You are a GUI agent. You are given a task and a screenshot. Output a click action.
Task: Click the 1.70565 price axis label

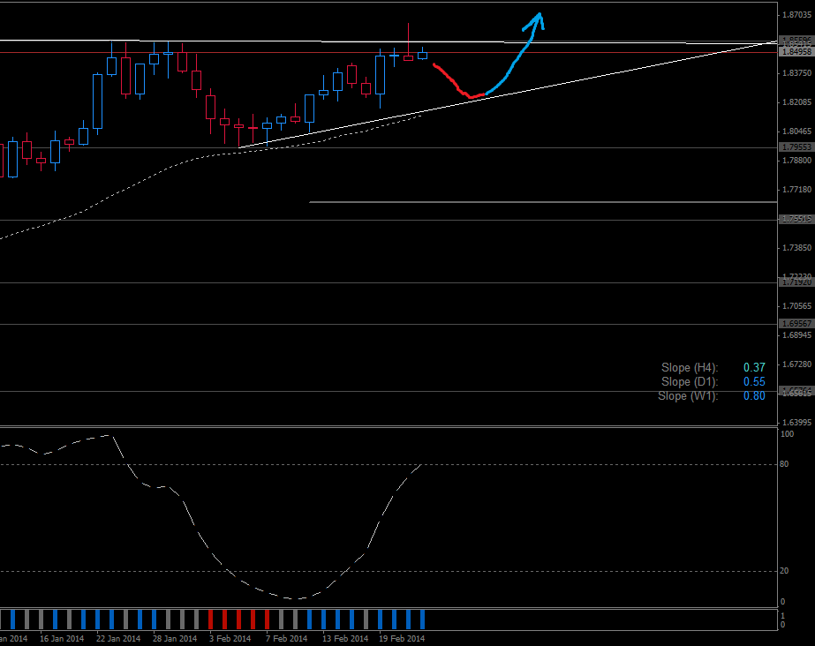point(796,306)
